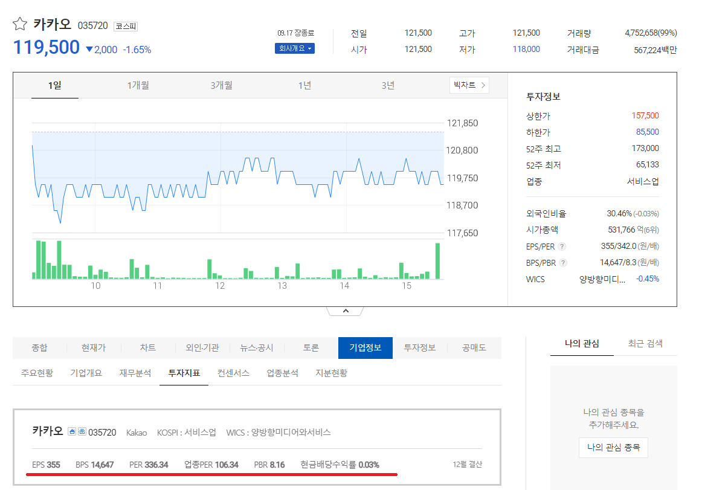Open the 외인·기관 tab

tap(202, 347)
